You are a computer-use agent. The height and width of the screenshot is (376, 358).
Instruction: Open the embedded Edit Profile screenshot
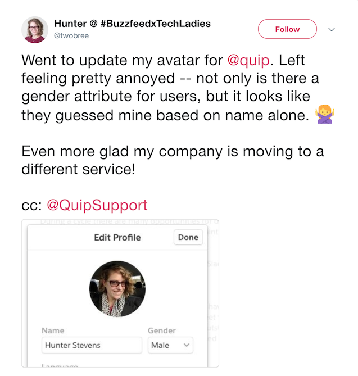point(120,293)
